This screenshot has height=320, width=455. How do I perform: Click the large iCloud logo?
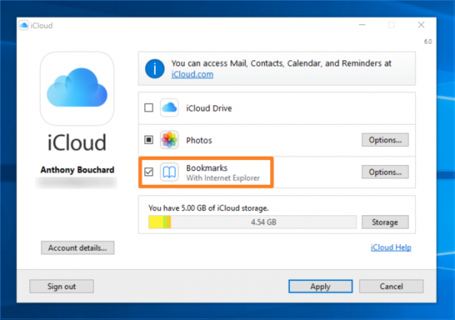(x=77, y=89)
